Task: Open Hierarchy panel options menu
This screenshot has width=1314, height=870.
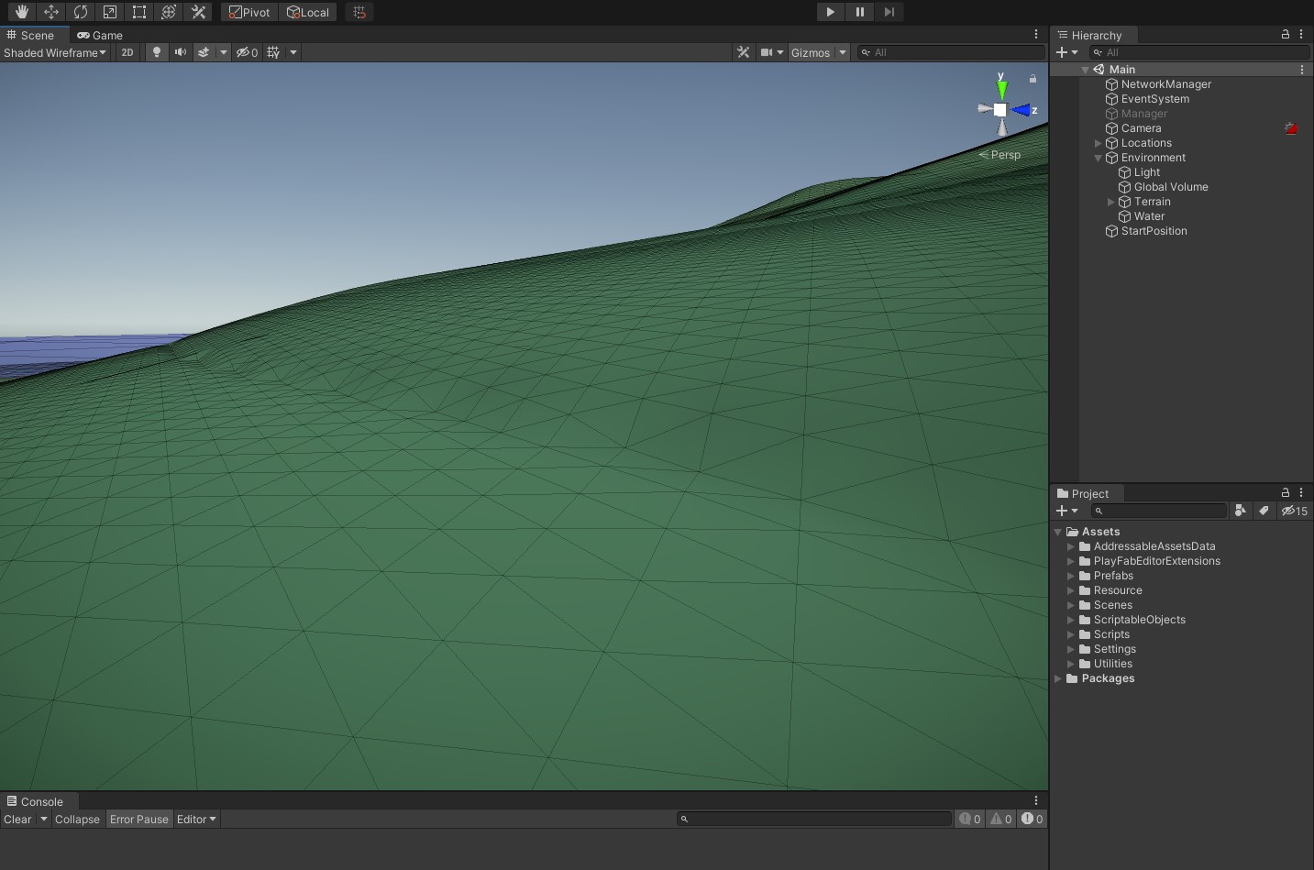Action: click(1301, 34)
